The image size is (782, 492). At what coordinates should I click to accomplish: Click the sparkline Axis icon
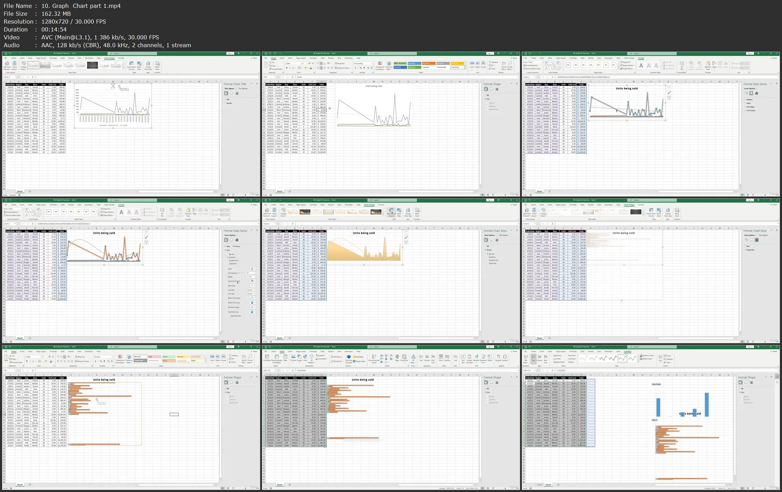(660, 358)
